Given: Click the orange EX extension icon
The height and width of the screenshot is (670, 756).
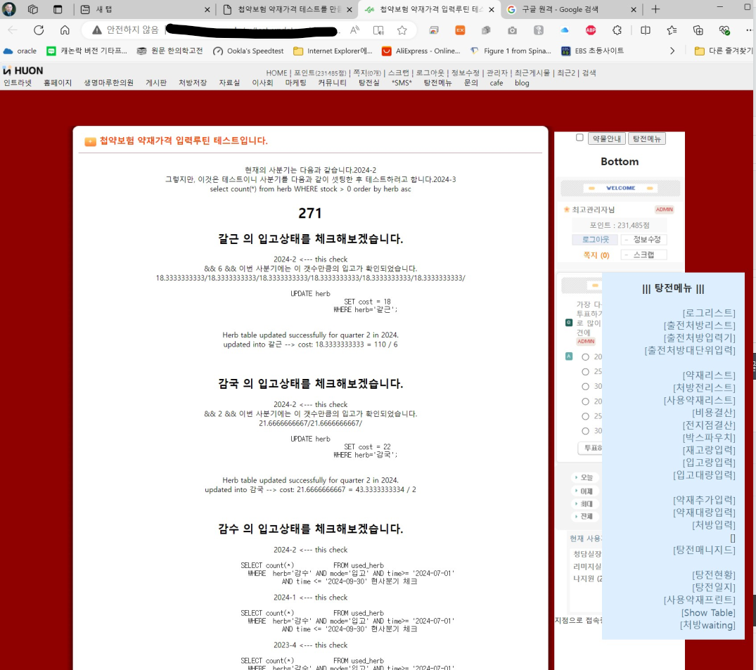Looking at the screenshot, I should [460, 30].
